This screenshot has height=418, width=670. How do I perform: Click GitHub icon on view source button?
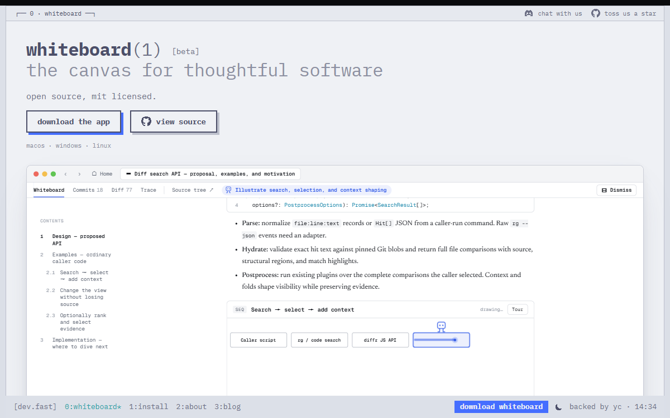(146, 121)
